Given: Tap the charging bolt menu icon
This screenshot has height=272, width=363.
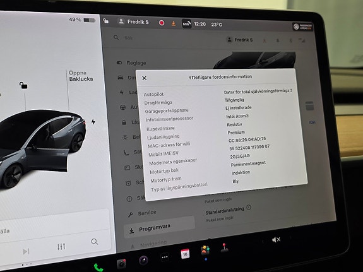Looking at the screenshot, I should [x=122, y=93].
